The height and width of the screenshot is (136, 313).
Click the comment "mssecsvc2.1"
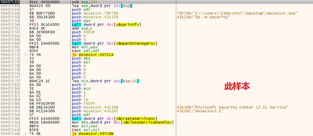[x=200, y=111]
